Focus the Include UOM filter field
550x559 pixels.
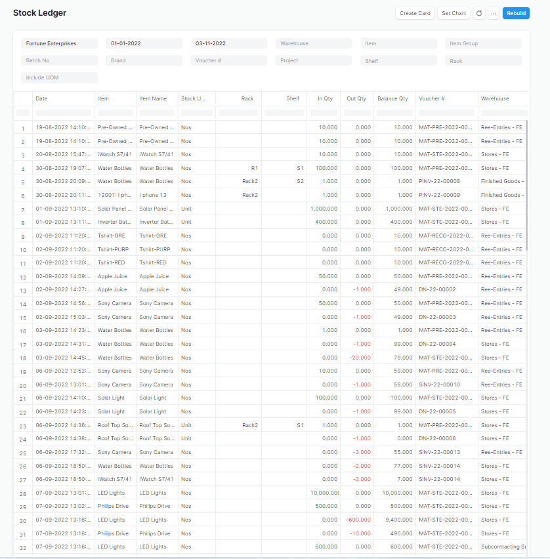coord(59,77)
